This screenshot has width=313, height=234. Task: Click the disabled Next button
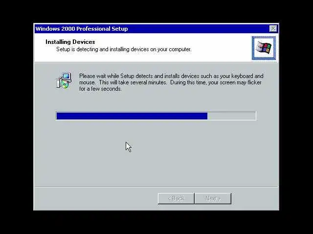click(213, 198)
